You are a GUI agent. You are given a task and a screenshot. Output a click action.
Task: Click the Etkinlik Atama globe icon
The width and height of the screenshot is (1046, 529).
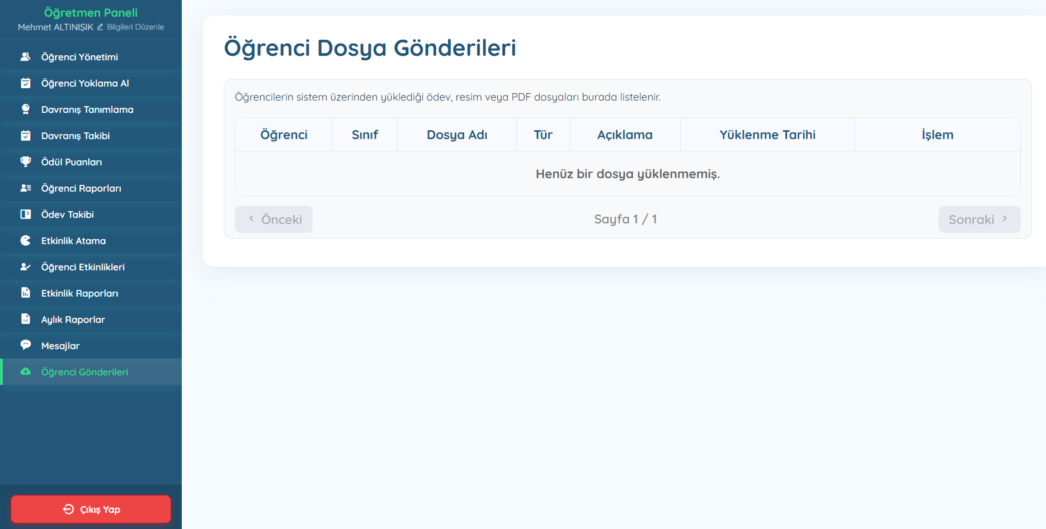coord(26,240)
